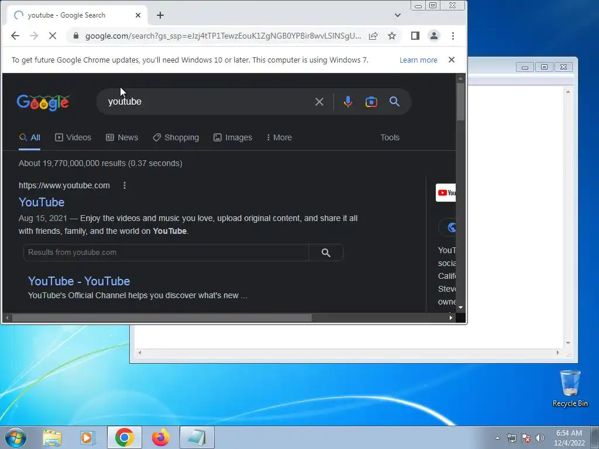Expand the tab search chevron
The width and height of the screenshot is (599, 449).
coord(398,15)
